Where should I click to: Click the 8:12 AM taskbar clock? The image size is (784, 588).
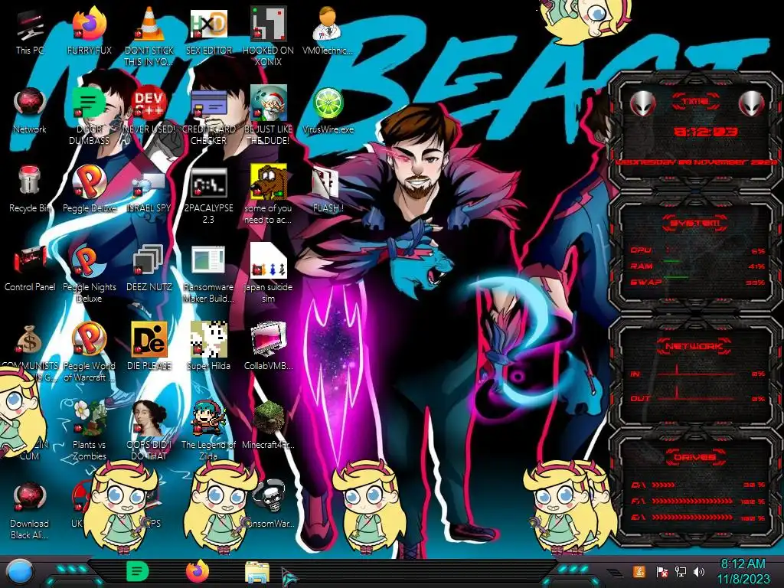pos(743,571)
